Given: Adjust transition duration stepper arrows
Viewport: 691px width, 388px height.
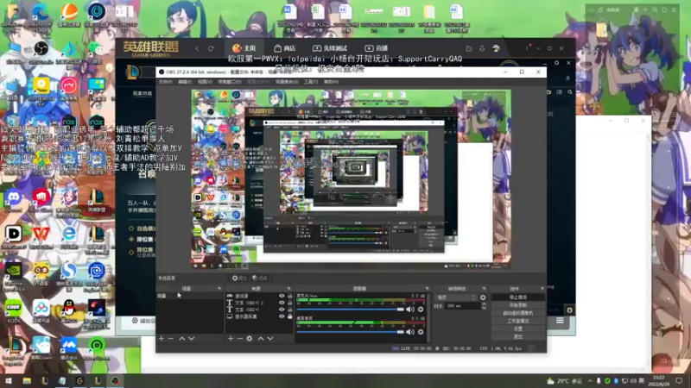Looking at the screenshot, I should point(484,306).
